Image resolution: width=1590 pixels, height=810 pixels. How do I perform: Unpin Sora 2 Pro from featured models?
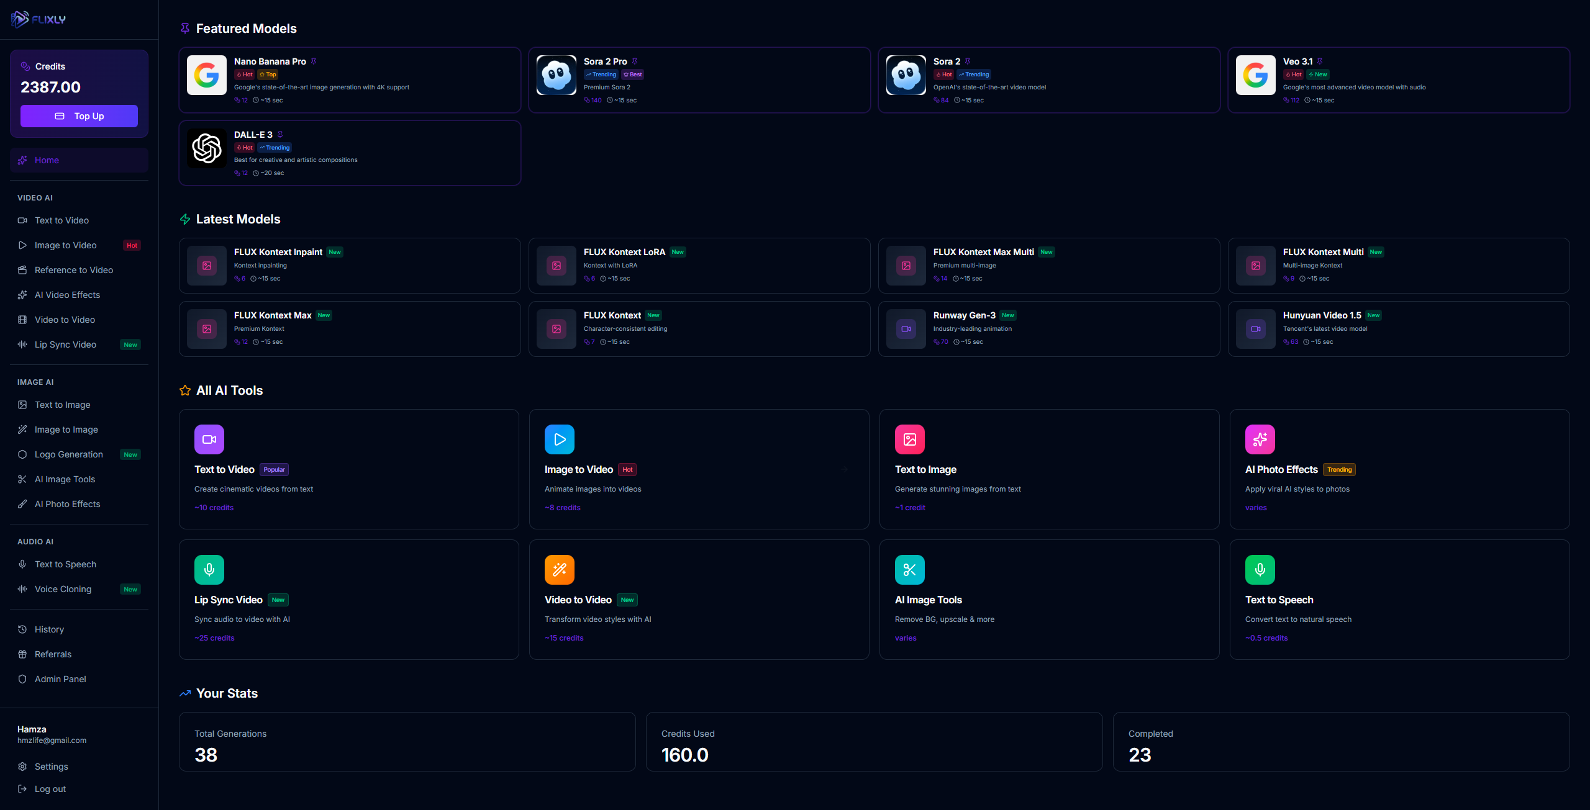tap(635, 61)
